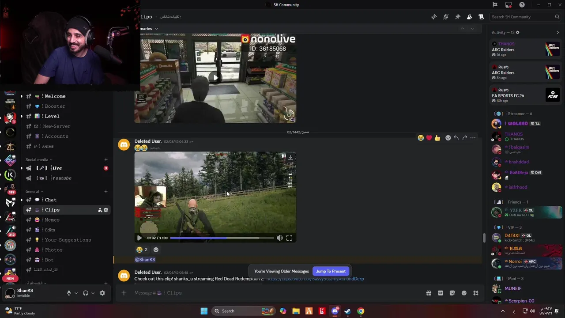Open the channel guide scroll icon in header
This screenshot has width=565, height=318.
point(481,17)
